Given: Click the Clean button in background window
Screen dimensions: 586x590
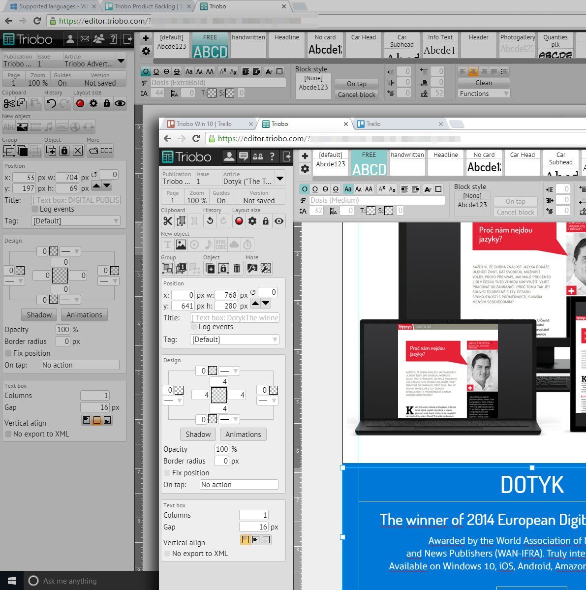Looking at the screenshot, I should pos(484,83).
